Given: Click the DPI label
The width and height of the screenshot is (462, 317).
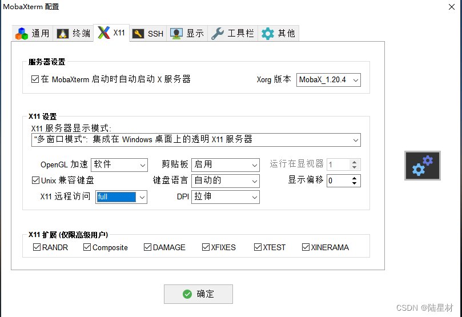Looking at the screenshot, I should (x=183, y=196).
